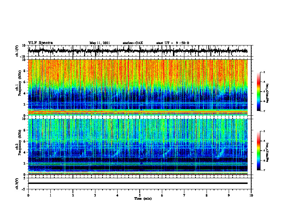Click the 'station=GAK' header label
The width and height of the screenshot is (283, 219).
[x=133, y=43]
